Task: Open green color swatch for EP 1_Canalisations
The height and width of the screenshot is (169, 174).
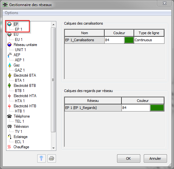Action: click(129, 40)
